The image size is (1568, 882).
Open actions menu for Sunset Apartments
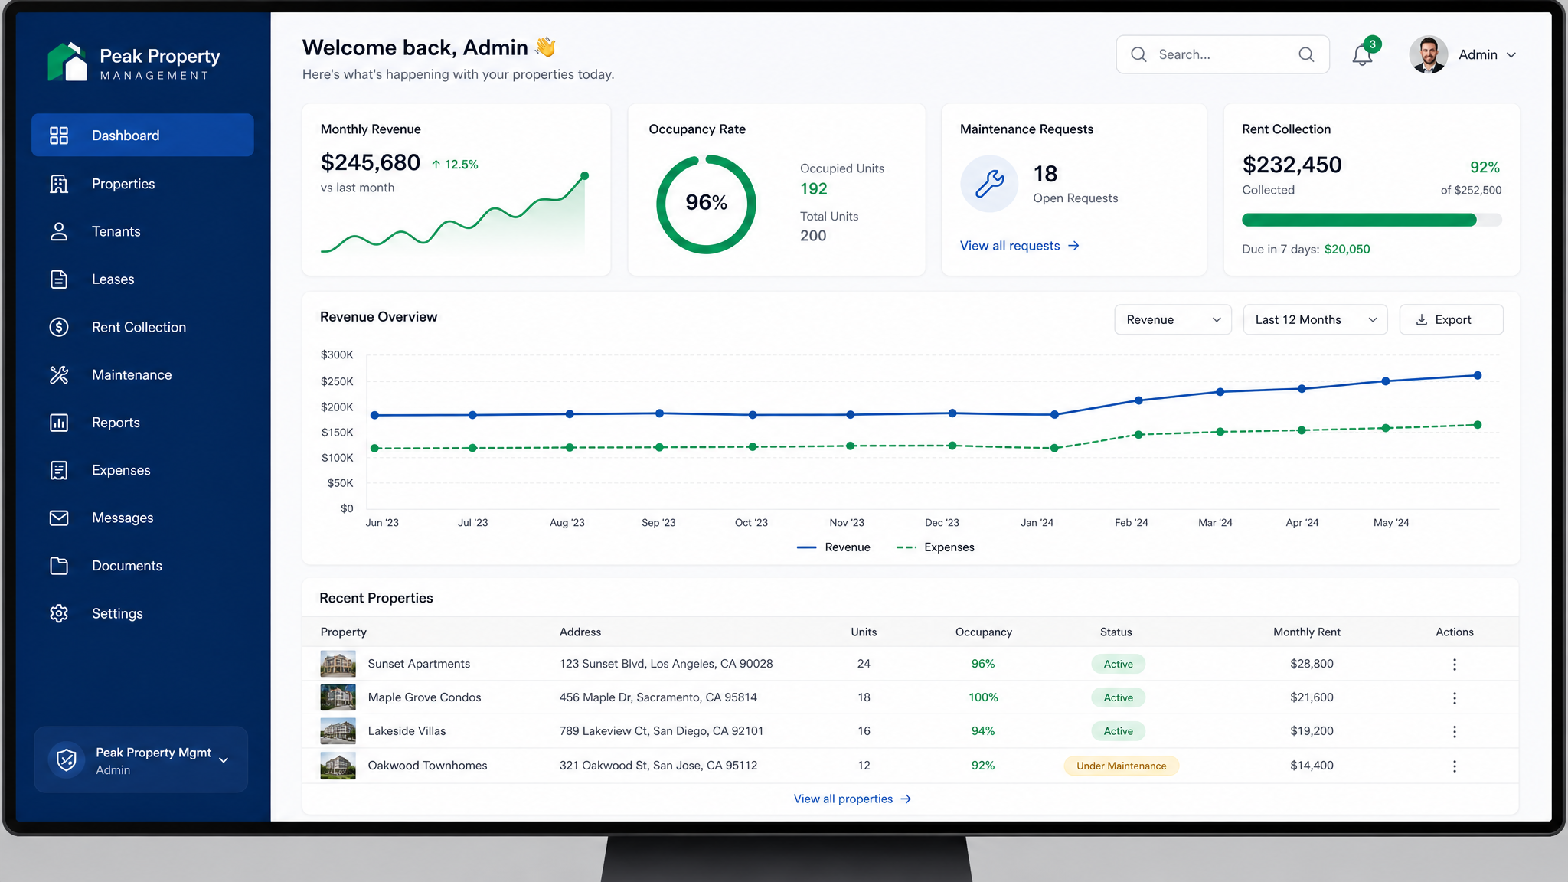point(1455,665)
